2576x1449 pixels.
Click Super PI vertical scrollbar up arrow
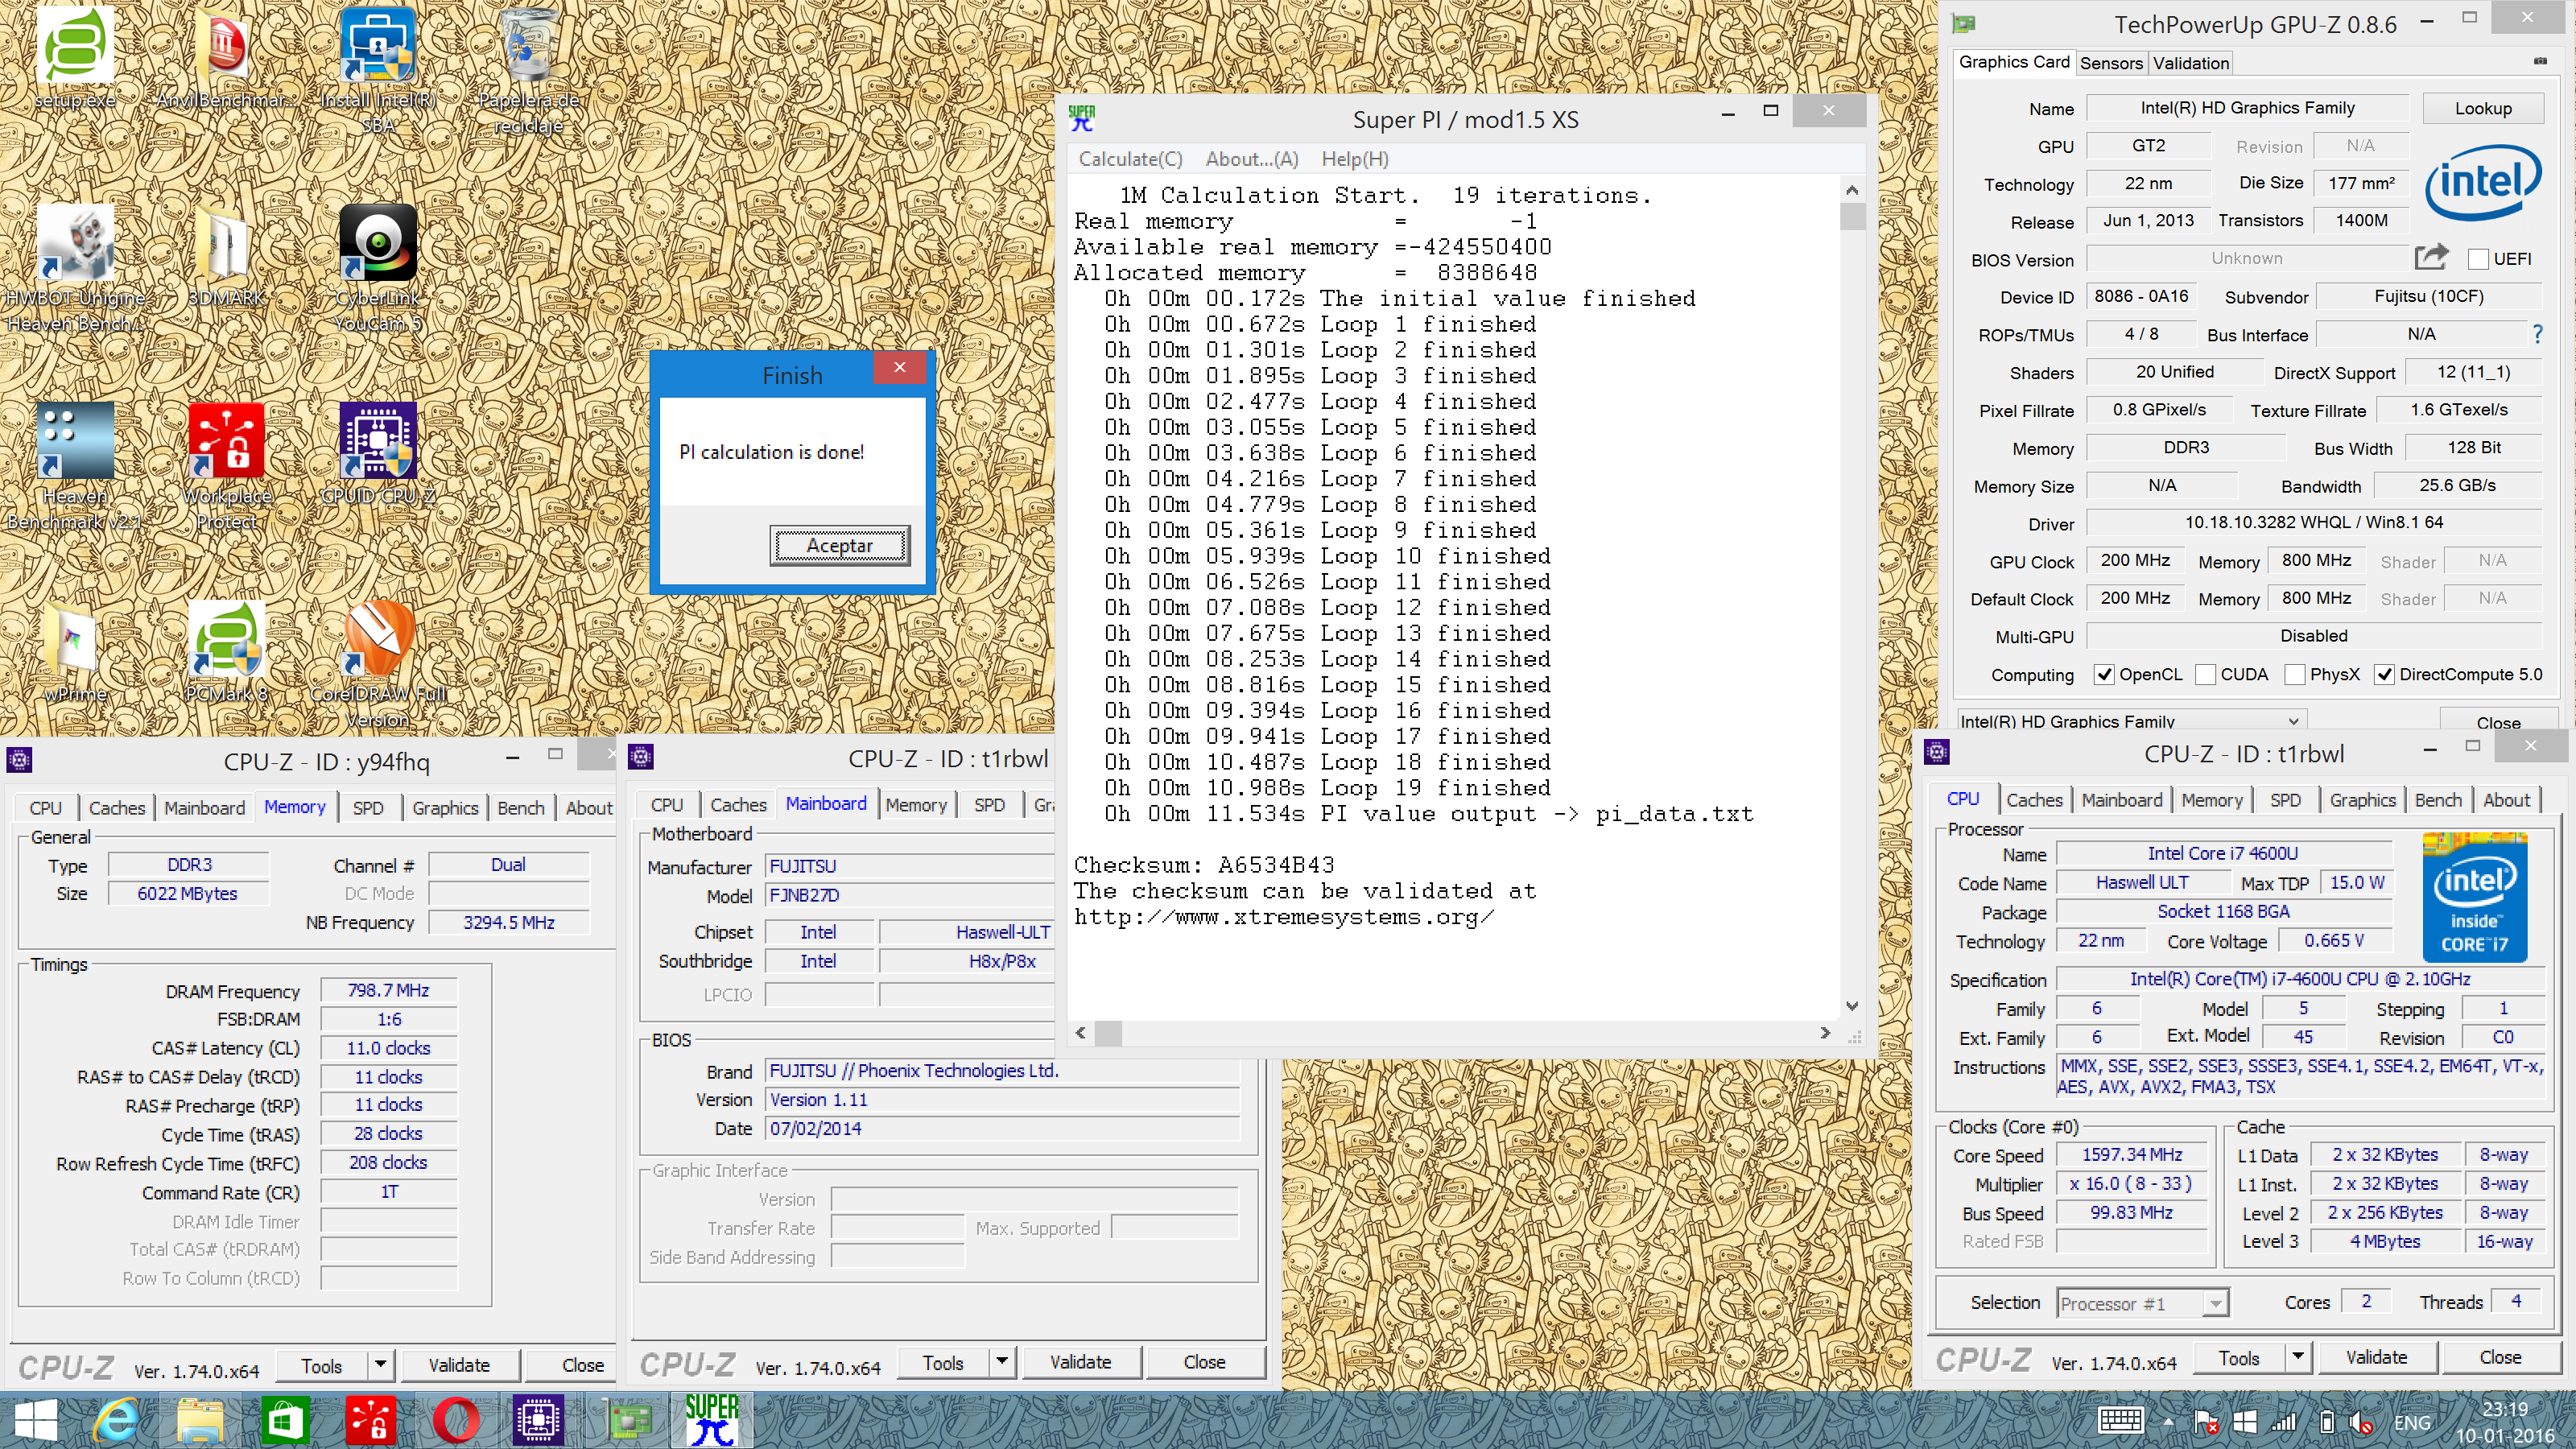1852,189
